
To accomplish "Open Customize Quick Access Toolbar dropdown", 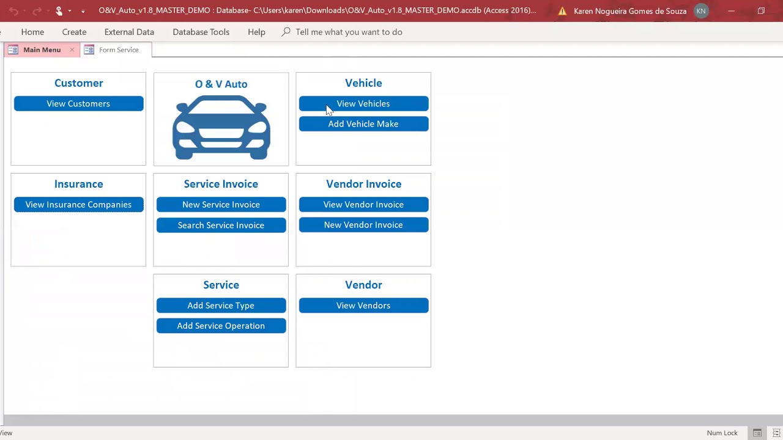I will pos(83,11).
